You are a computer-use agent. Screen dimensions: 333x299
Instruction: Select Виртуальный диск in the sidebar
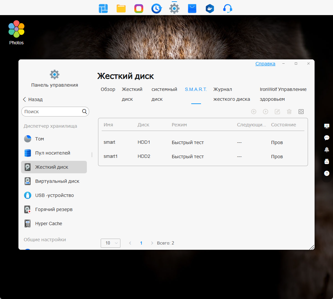pyautogui.click(x=54, y=181)
